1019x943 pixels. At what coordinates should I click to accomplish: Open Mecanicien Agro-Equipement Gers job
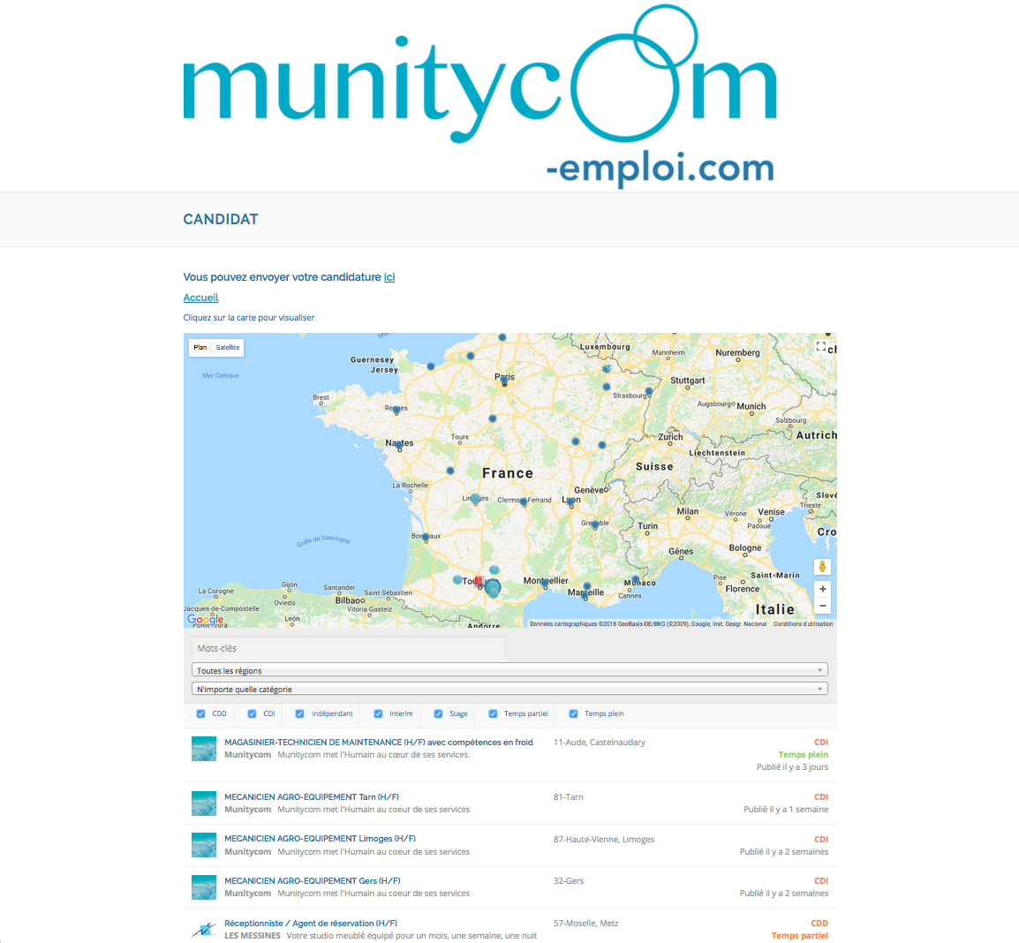pos(312,880)
